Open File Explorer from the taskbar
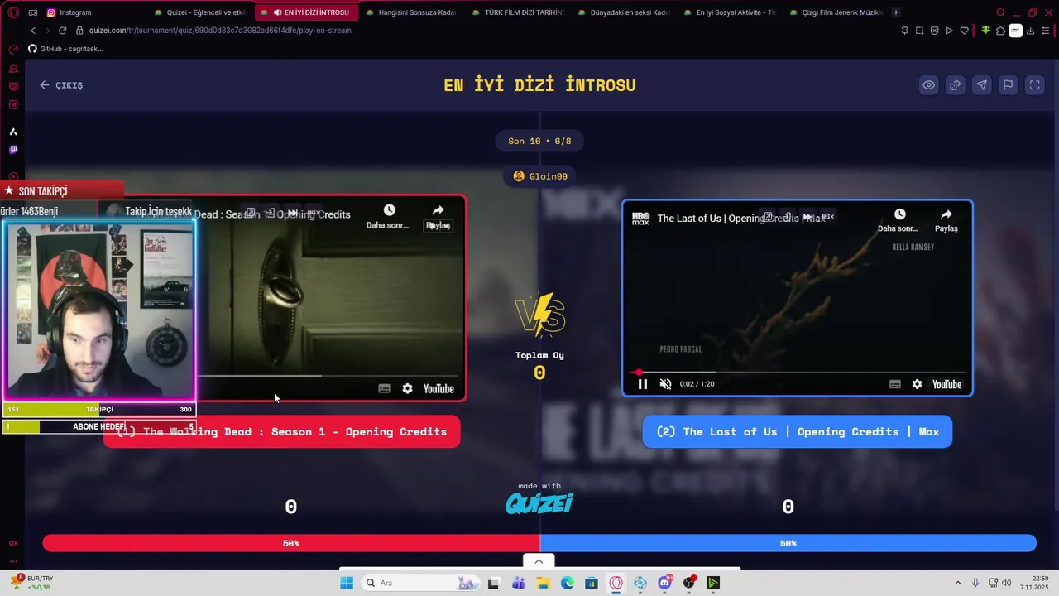The image size is (1059, 596). pos(543,583)
